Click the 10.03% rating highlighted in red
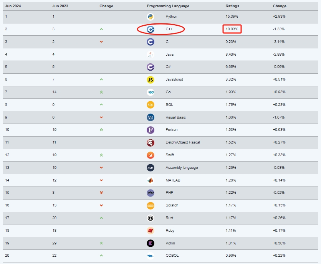Screen dimensions: 321x264 tap(232, 29)
